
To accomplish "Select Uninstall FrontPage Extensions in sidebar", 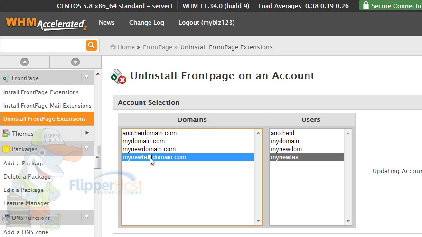I will (x=47, y=119).
